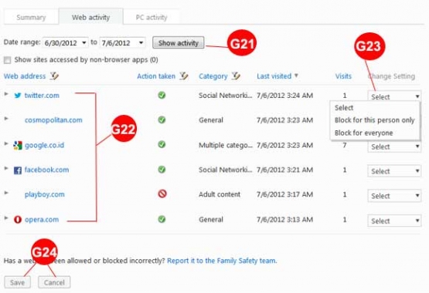Screen dimensions: 429x293
Task: Open the Select dropdown for facebook.com
Action: coord(394,171)
